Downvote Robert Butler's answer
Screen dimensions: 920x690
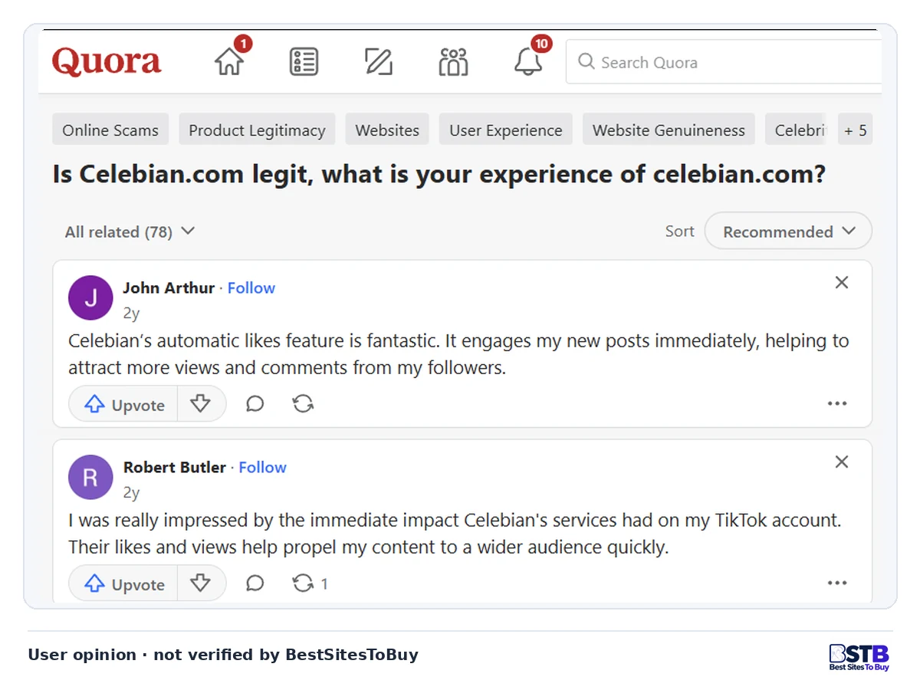tap(201, 583)
